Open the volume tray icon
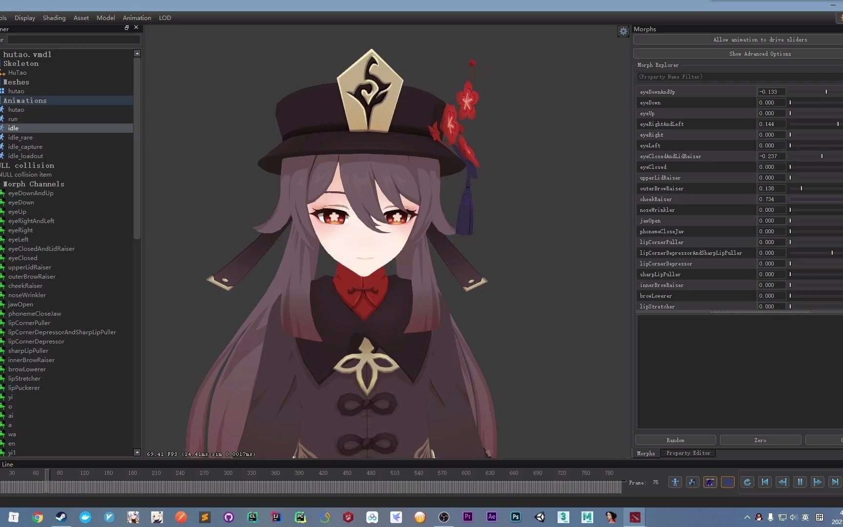843x527 pixels. [x=794, y=517]
